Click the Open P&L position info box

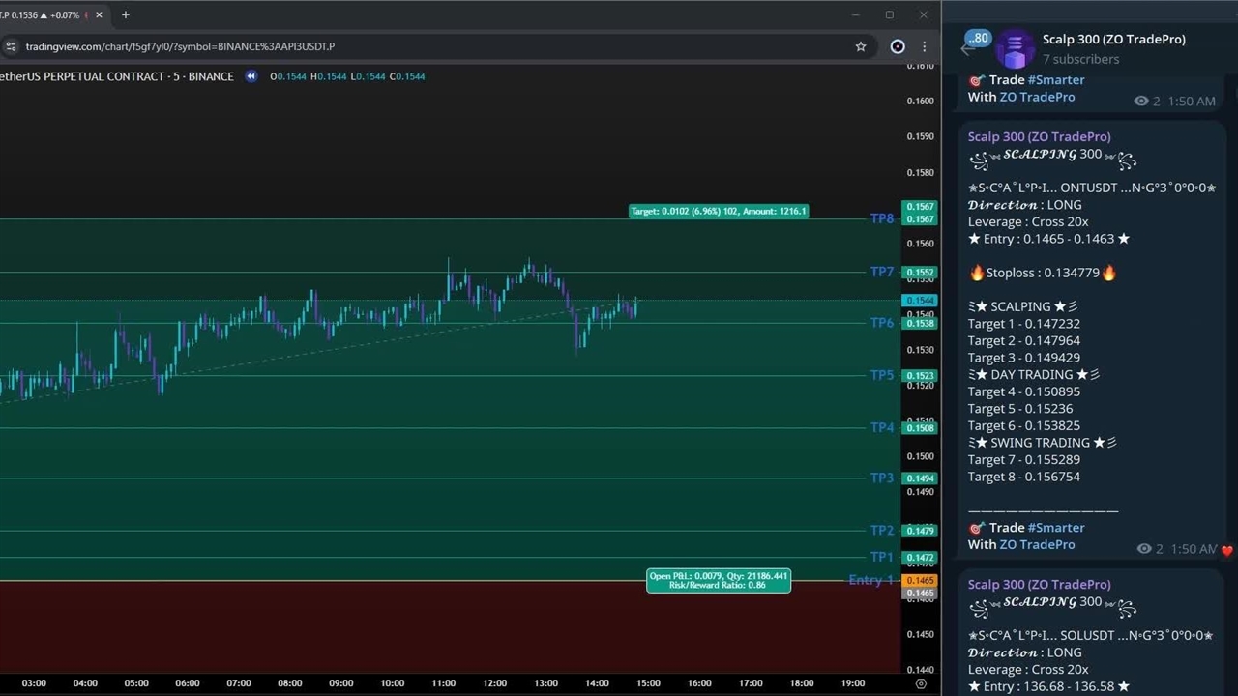tap(718, 580)
